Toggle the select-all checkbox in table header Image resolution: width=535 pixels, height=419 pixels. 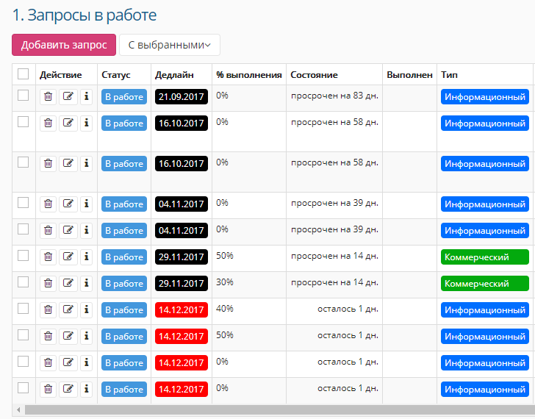pos(24,74)
